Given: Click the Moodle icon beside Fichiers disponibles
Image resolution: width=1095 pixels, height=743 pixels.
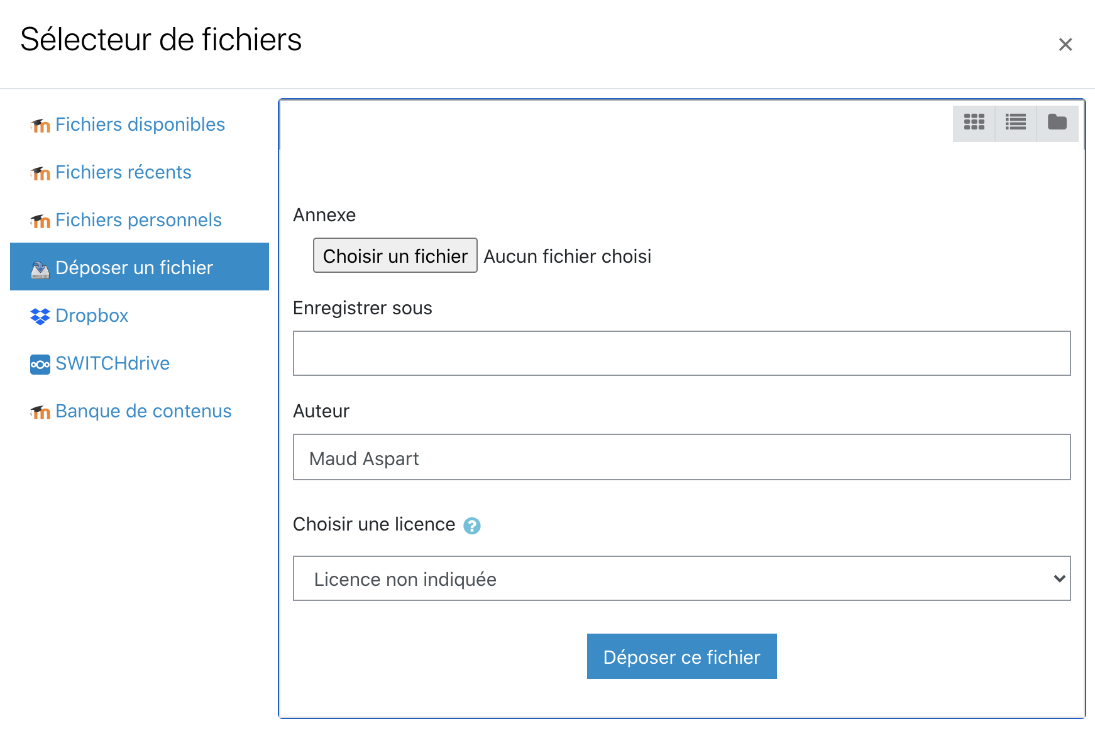Looking at the screenshot, I should pos(40,126).
